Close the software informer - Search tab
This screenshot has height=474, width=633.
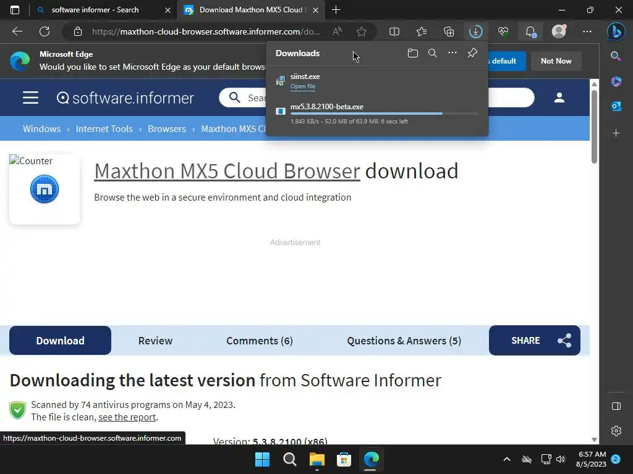[x=168, y=10]
